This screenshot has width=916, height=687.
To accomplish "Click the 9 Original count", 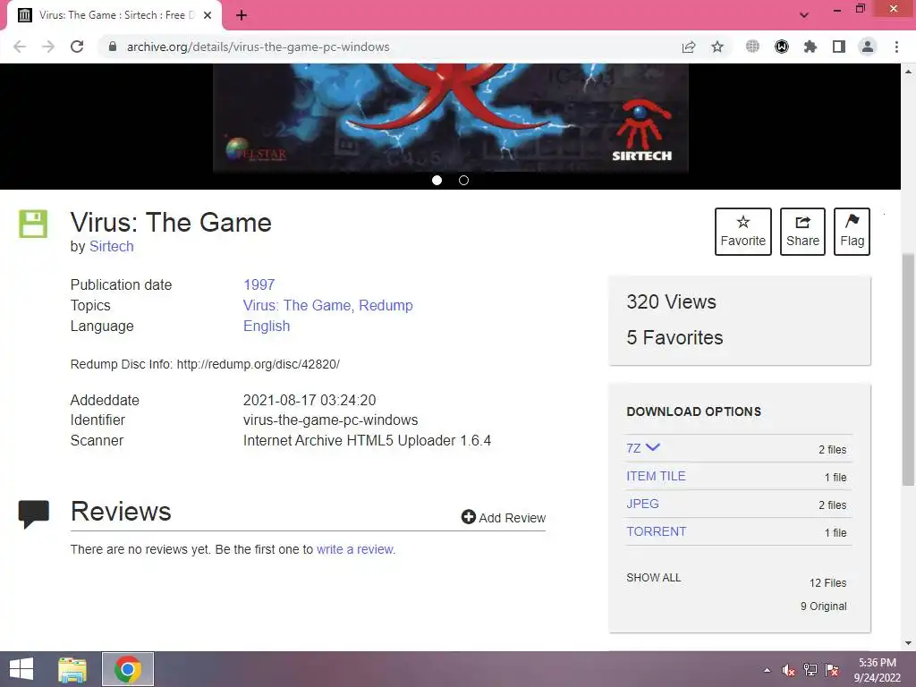I will coord(824,606).
